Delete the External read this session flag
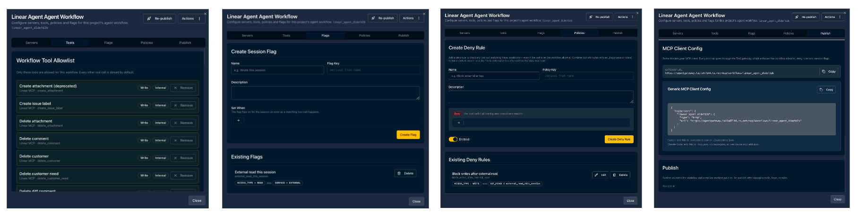The width and height of the screenshot is (858, 215). 405,174
